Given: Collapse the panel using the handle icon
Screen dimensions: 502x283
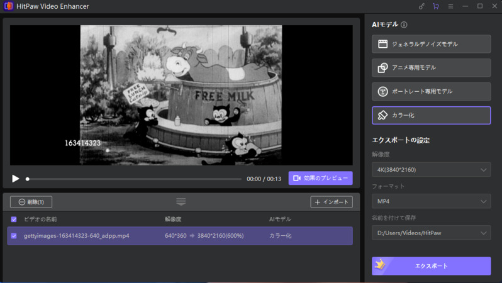Looking at the screenshot, I should point(181,202).
